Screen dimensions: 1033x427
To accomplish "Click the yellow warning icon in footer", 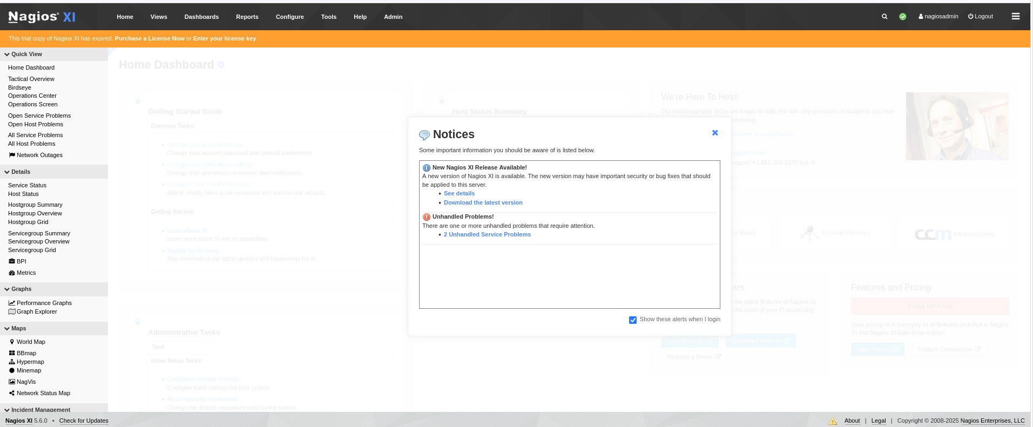I will click(833, 421).
